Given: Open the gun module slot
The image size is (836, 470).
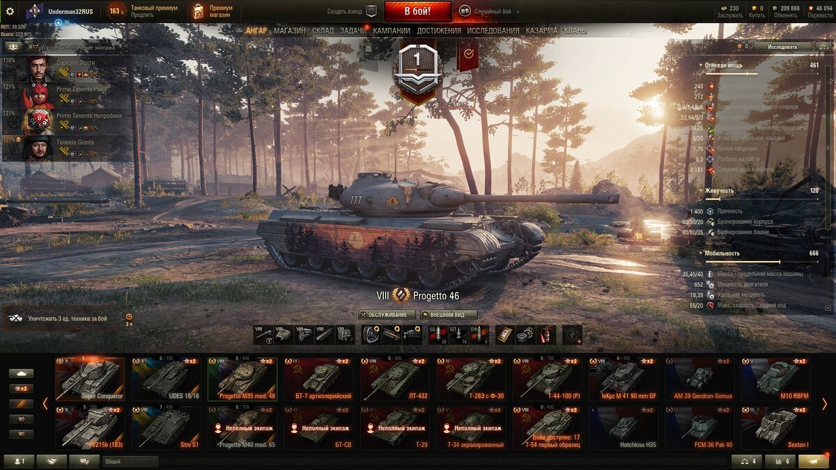Looking at the screenshot, I should (x=263, y=334).
